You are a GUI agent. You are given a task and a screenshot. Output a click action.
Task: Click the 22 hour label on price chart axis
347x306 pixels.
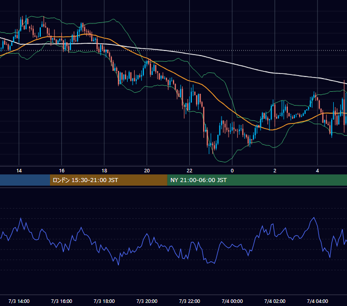click(189, 171)
